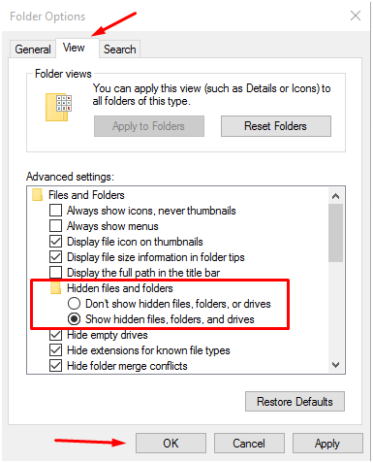
Task: Uncheck Hide folder merge conflicts
Action: pyautogui.click(x=55, y=366)
